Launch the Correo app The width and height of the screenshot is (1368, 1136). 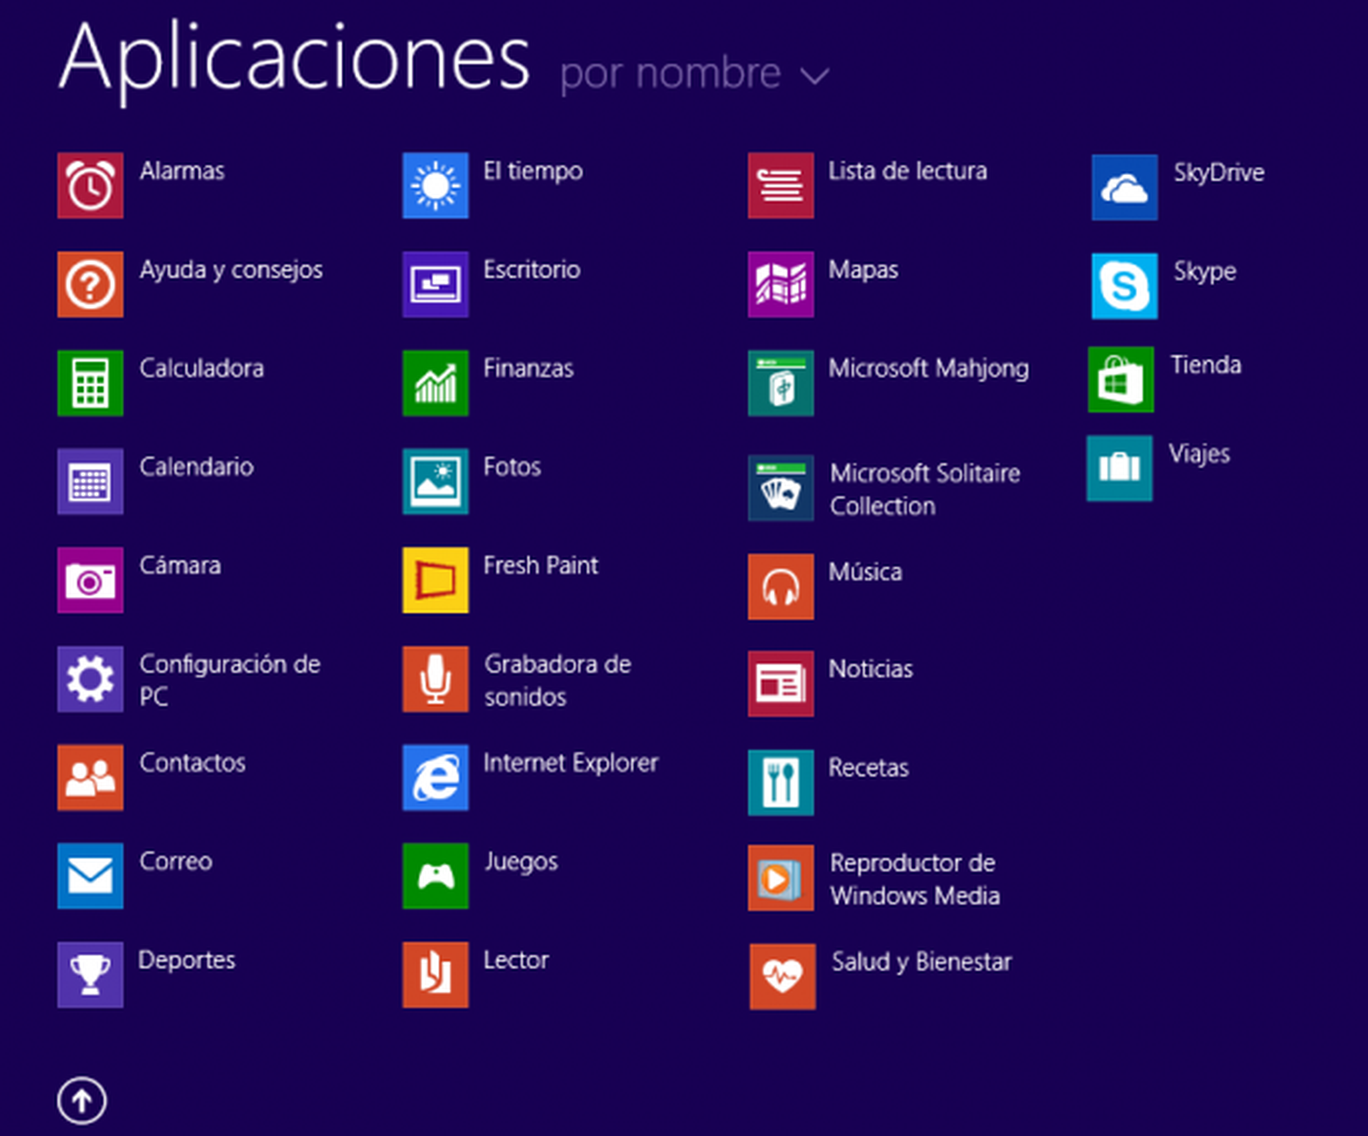click(90, 876)
